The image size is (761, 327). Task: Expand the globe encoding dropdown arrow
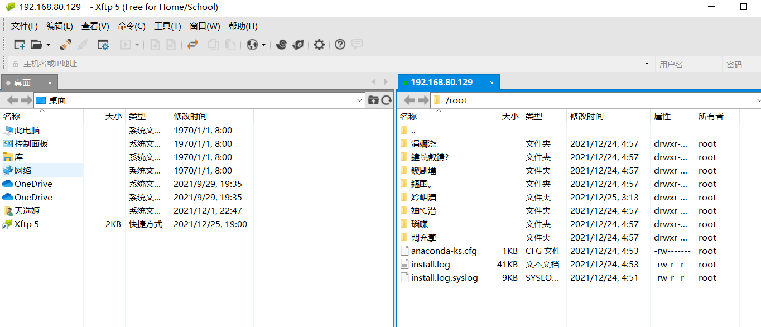pos(263,45)
